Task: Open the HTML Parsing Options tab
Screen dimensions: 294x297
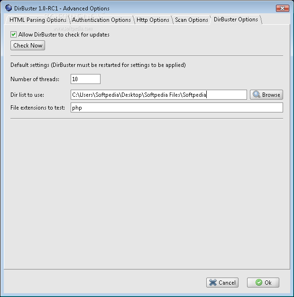Action: (x=37, y=20)
